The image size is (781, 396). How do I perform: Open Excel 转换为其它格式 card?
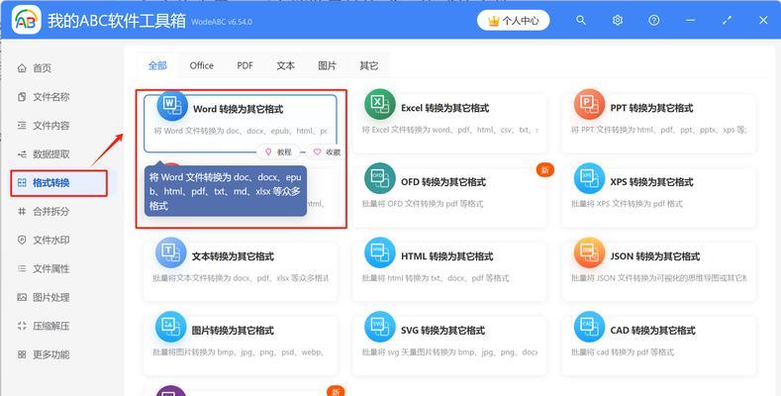[449, 123]
